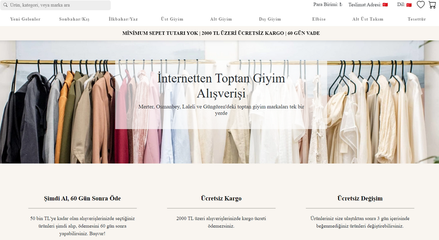Image resolution: width=439 pixels, height=240 pixels.
Task: Open the Alt Giyim menu item
Action: (x=221, y=19)
